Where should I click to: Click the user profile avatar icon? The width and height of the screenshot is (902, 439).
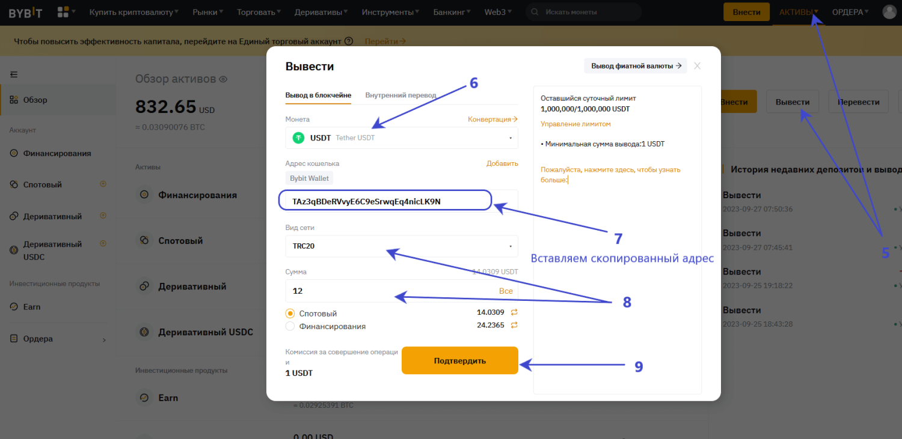(889, 12)
